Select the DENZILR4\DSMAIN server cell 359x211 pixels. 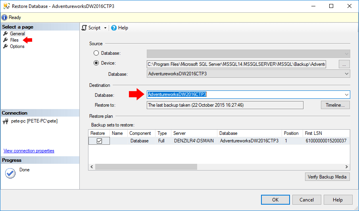pos(194,141)
